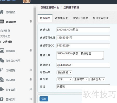Click the 店铺公告 textarea resize handle
117x103 pixels.
pyautogui.click(x=103, y=58)
